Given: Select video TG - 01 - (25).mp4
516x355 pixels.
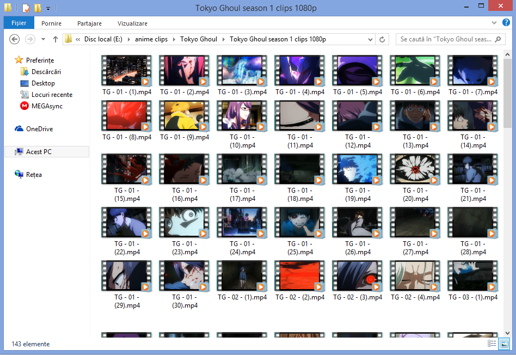Looking at the screenshot, I should 300,231.
